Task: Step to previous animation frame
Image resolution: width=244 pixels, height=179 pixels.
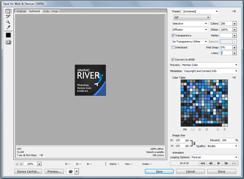Action: pos(211,163)
